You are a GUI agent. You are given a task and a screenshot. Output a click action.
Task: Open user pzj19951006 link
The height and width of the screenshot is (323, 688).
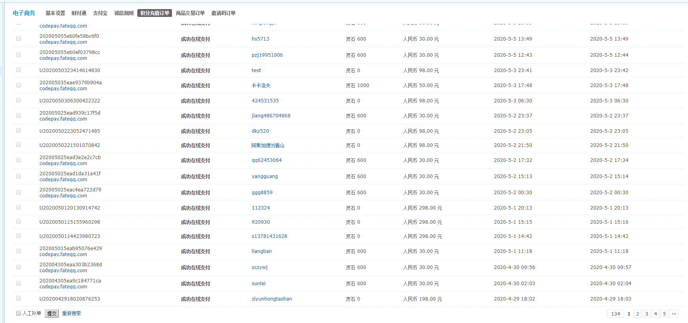[x=267, y=55]
